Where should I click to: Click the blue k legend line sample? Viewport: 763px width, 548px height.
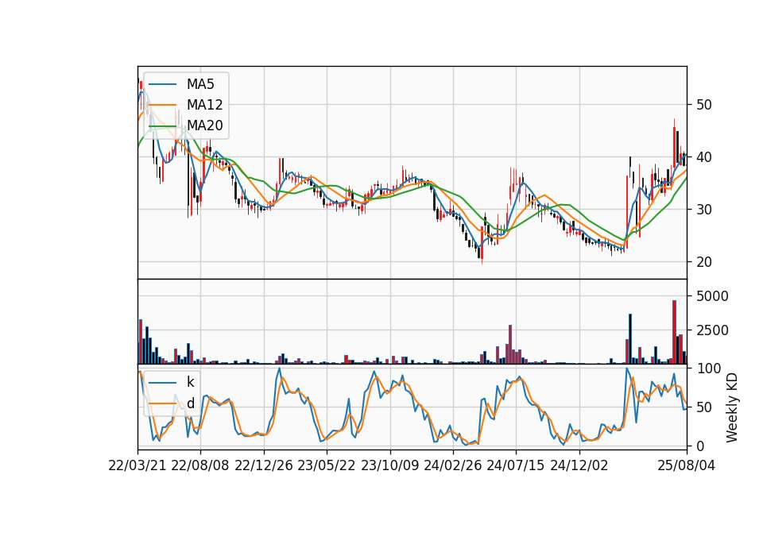point(162,382)
